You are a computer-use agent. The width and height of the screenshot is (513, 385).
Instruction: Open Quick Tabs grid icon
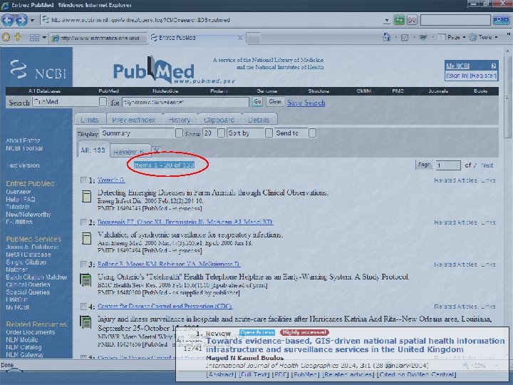coord(34,38)
